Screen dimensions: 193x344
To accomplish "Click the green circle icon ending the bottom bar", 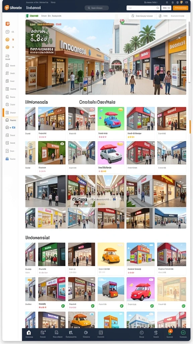I will tap(183, 333).
